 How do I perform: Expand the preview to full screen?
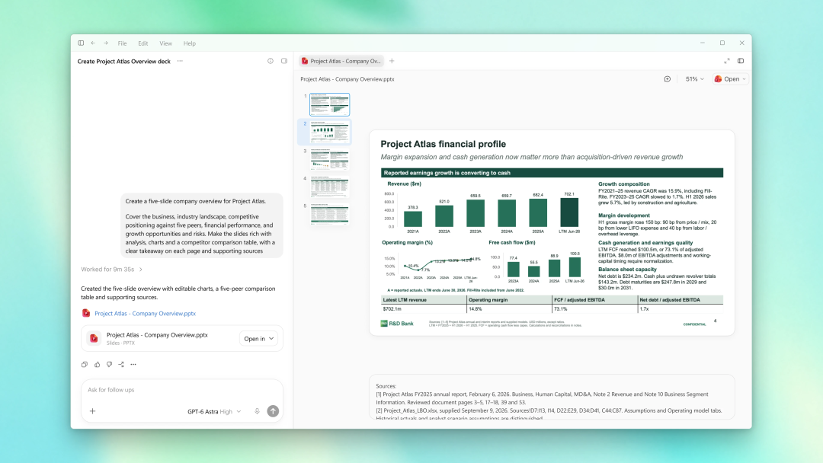click(x=727, y=61)
